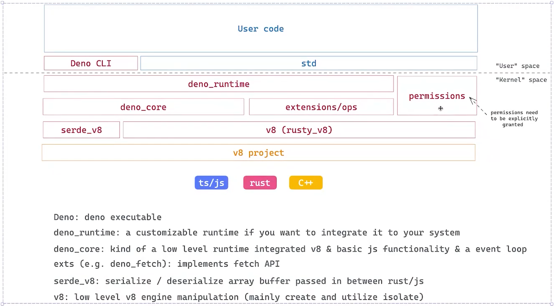Click the serde_v8 box

coord(82,130)
